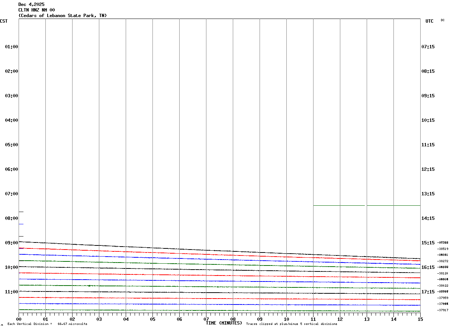The width and height of the screenshot is (450, 329).
Task: Click the station code 'CLTN HNZ NM 00'
Action: click(36, 10)
